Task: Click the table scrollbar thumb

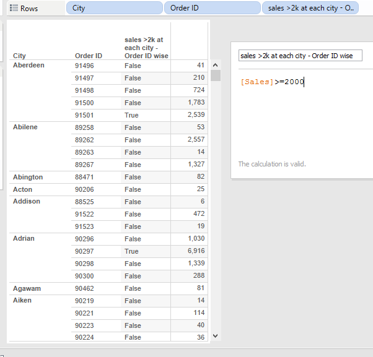Action: (x=216, y=75)
